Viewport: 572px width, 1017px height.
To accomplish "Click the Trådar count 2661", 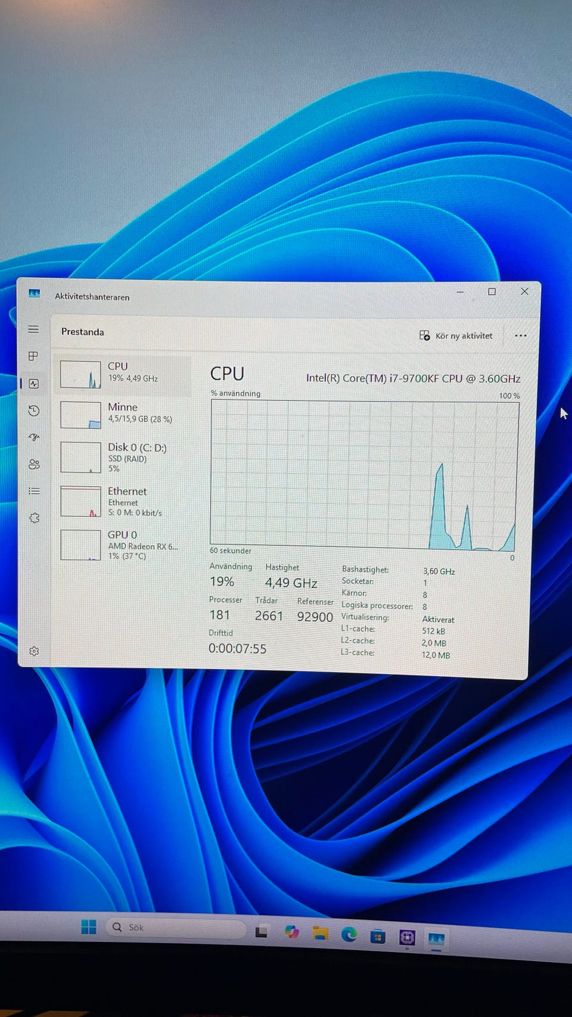I will (269, 616).
